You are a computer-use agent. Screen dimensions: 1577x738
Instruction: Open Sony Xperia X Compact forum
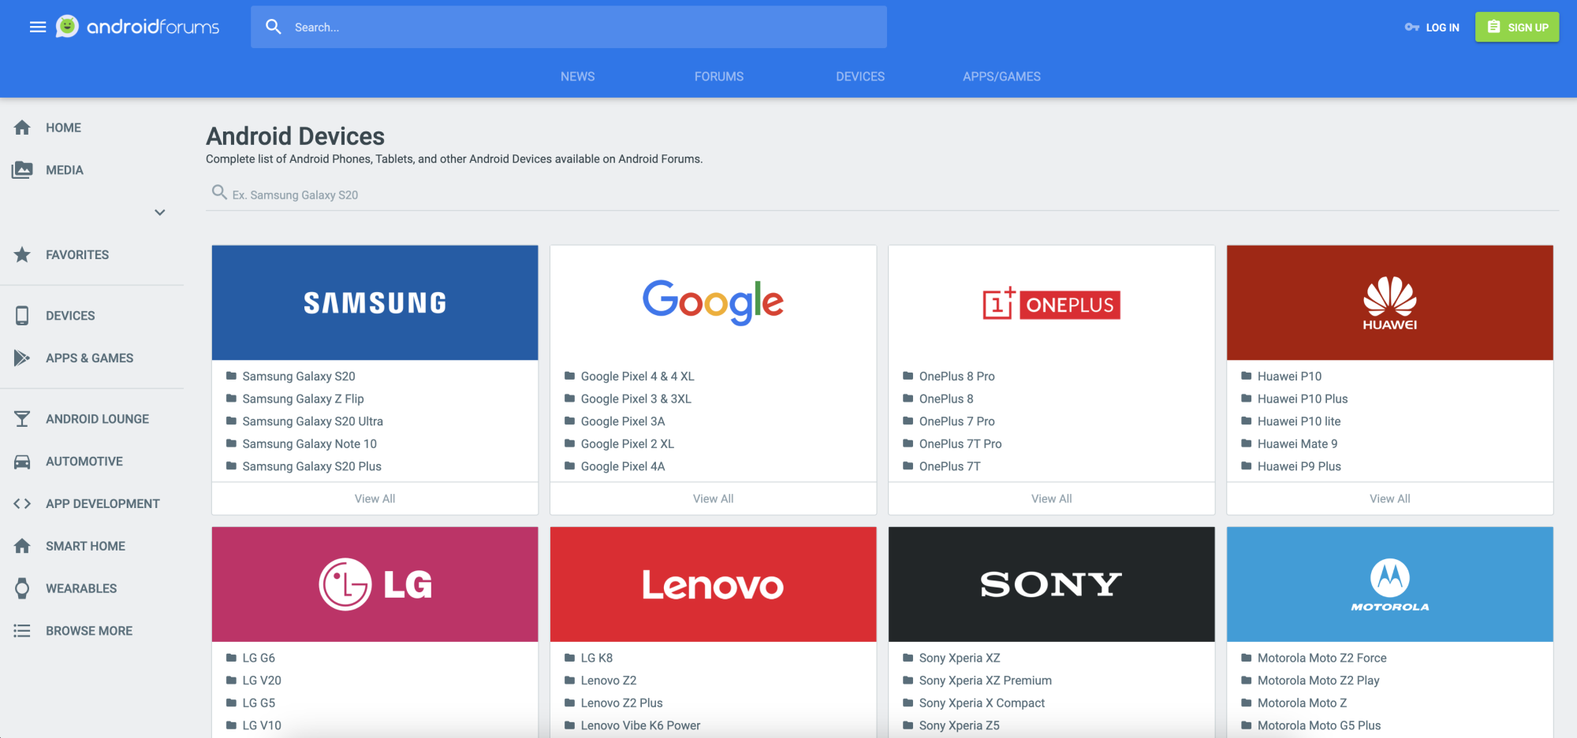pos(982,703)
